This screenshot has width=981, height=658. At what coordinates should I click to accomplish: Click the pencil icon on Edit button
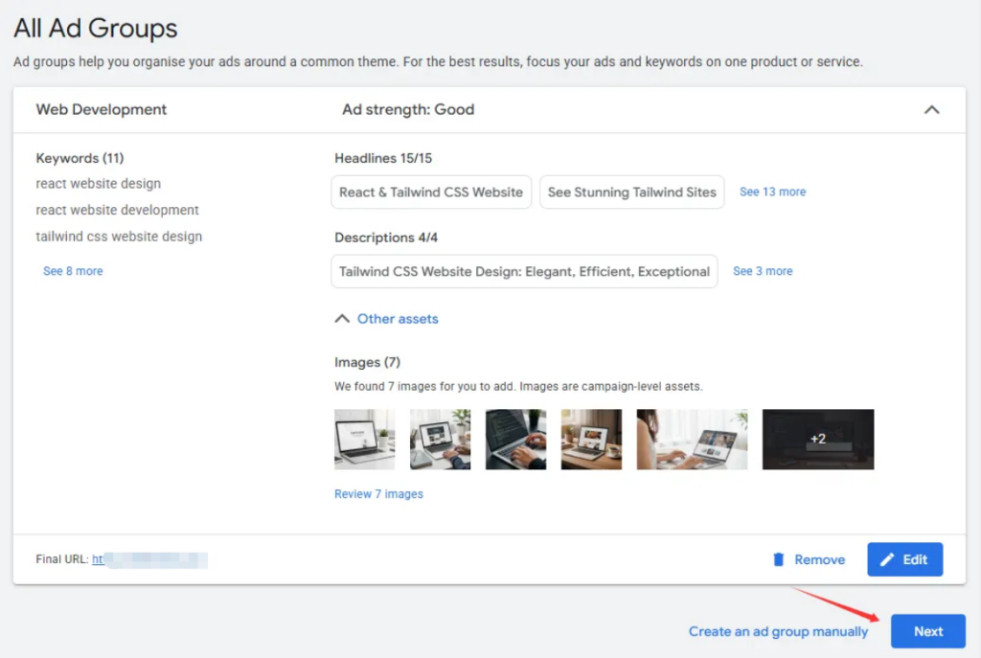[887, 559]
